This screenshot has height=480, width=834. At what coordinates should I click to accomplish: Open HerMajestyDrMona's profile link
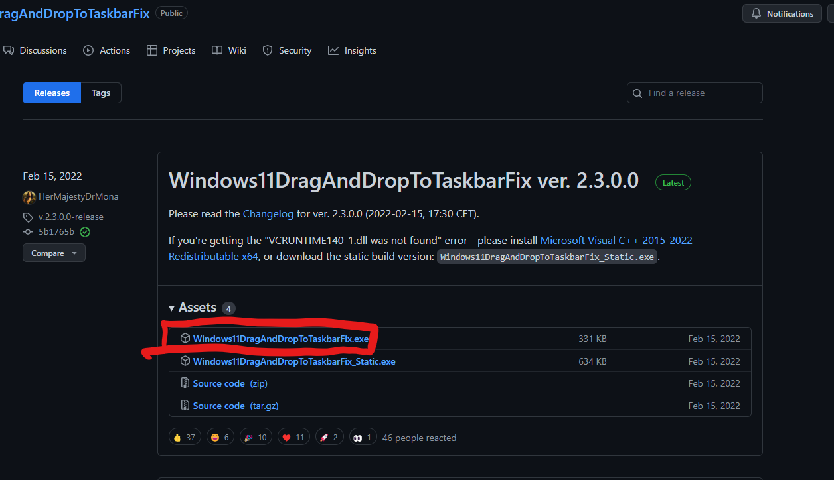[78, 196]
